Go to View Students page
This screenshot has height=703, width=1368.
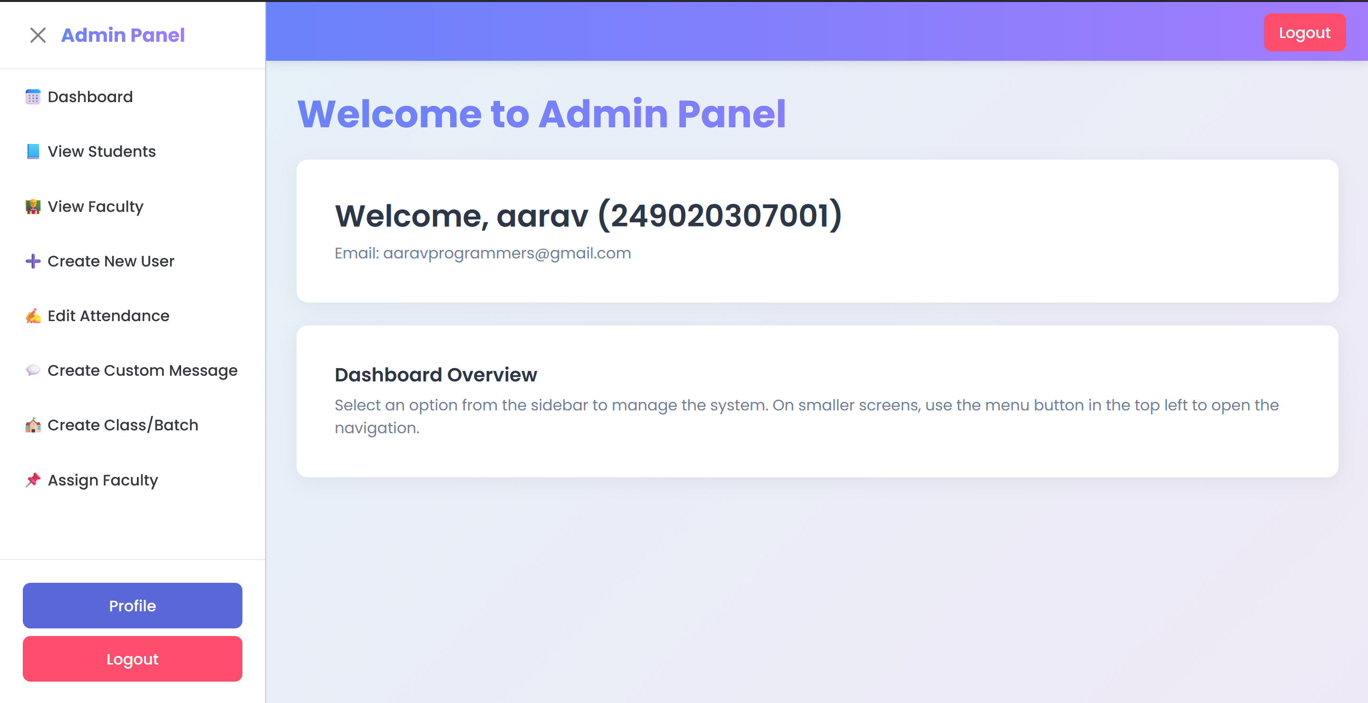click(102, 152)
